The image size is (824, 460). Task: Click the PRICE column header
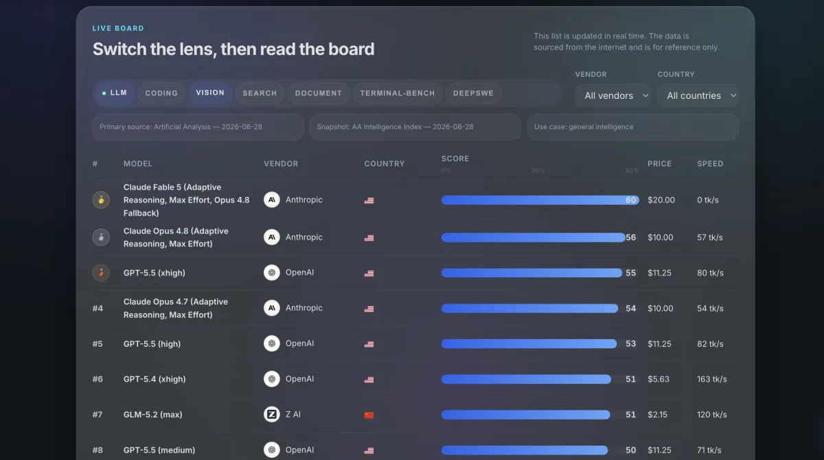[x=659, y=164]
